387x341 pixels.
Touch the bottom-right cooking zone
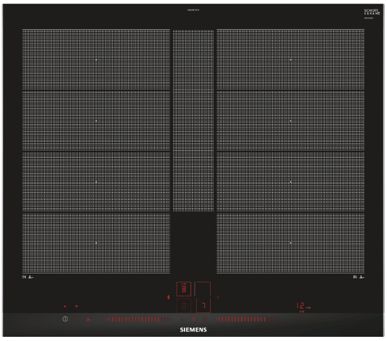pos(290,243)
